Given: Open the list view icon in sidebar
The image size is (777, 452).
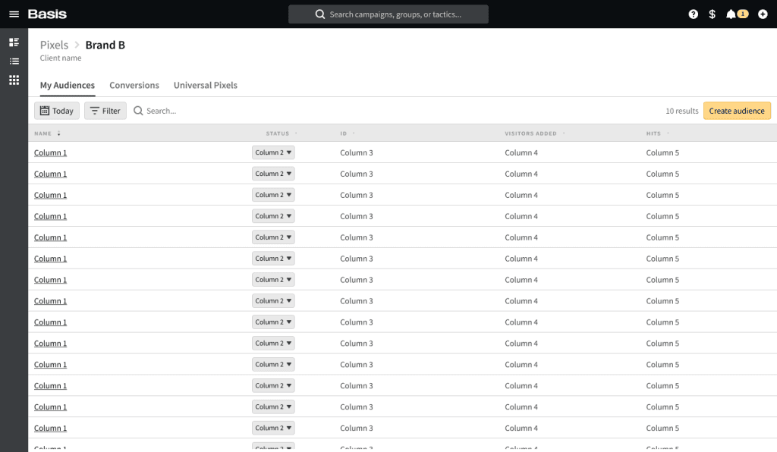Looking at the screenshot, I should point(14,61).
